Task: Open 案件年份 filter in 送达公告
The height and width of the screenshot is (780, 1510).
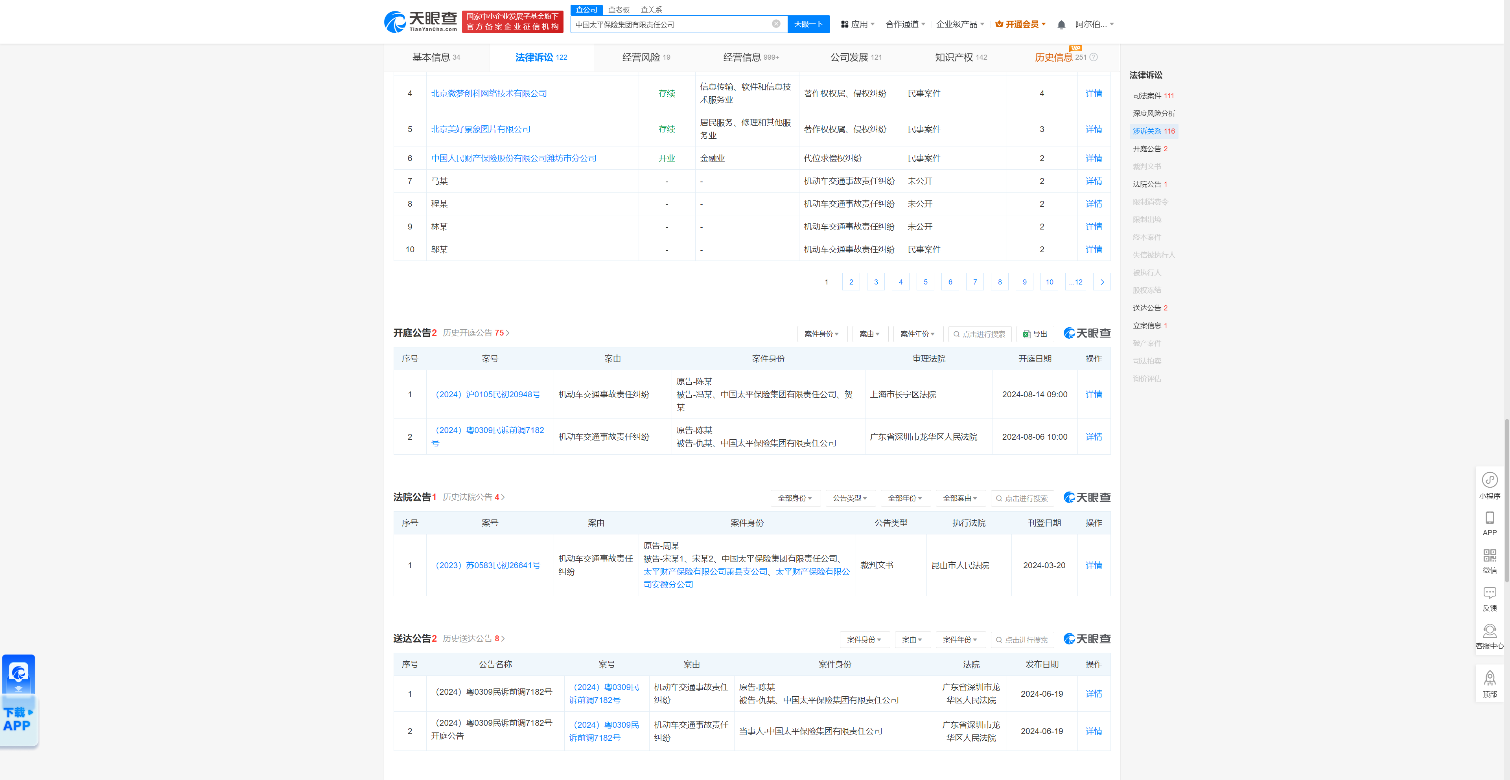Action: click(961, 639)
